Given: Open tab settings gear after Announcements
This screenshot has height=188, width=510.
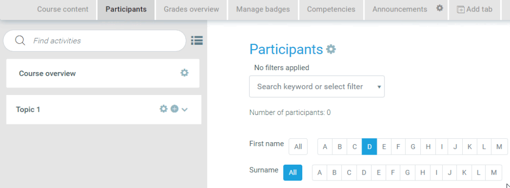Looking at the screenshot, I should coord(440,8).
